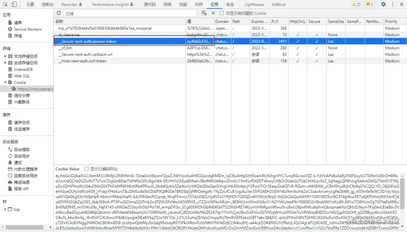Open 通知 notifications item
407x232 pixels.
point(18,163)
